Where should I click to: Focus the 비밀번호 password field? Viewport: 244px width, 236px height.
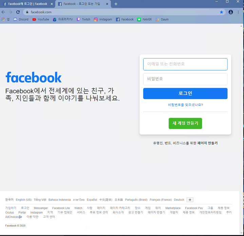click(185, 79)
